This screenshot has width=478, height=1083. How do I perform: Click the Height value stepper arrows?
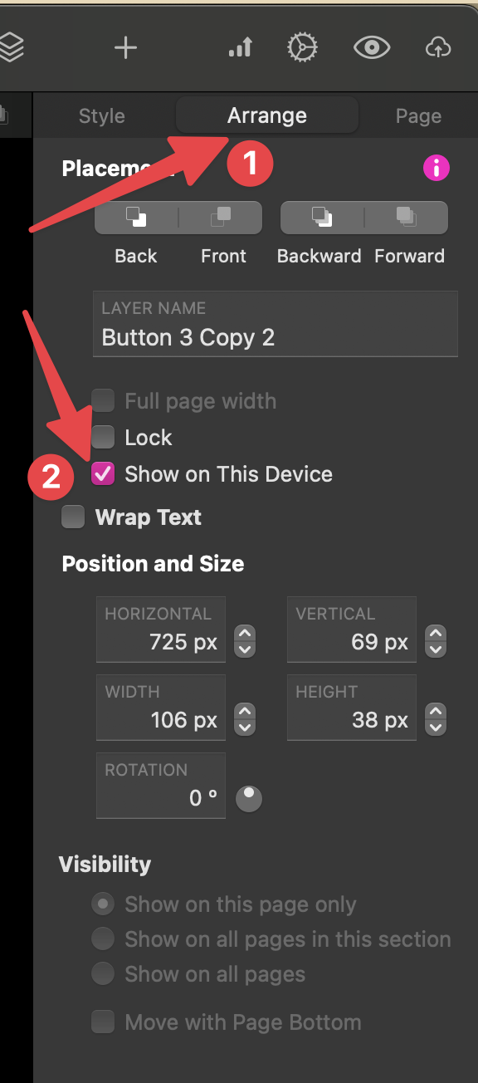tap(436, 719)
